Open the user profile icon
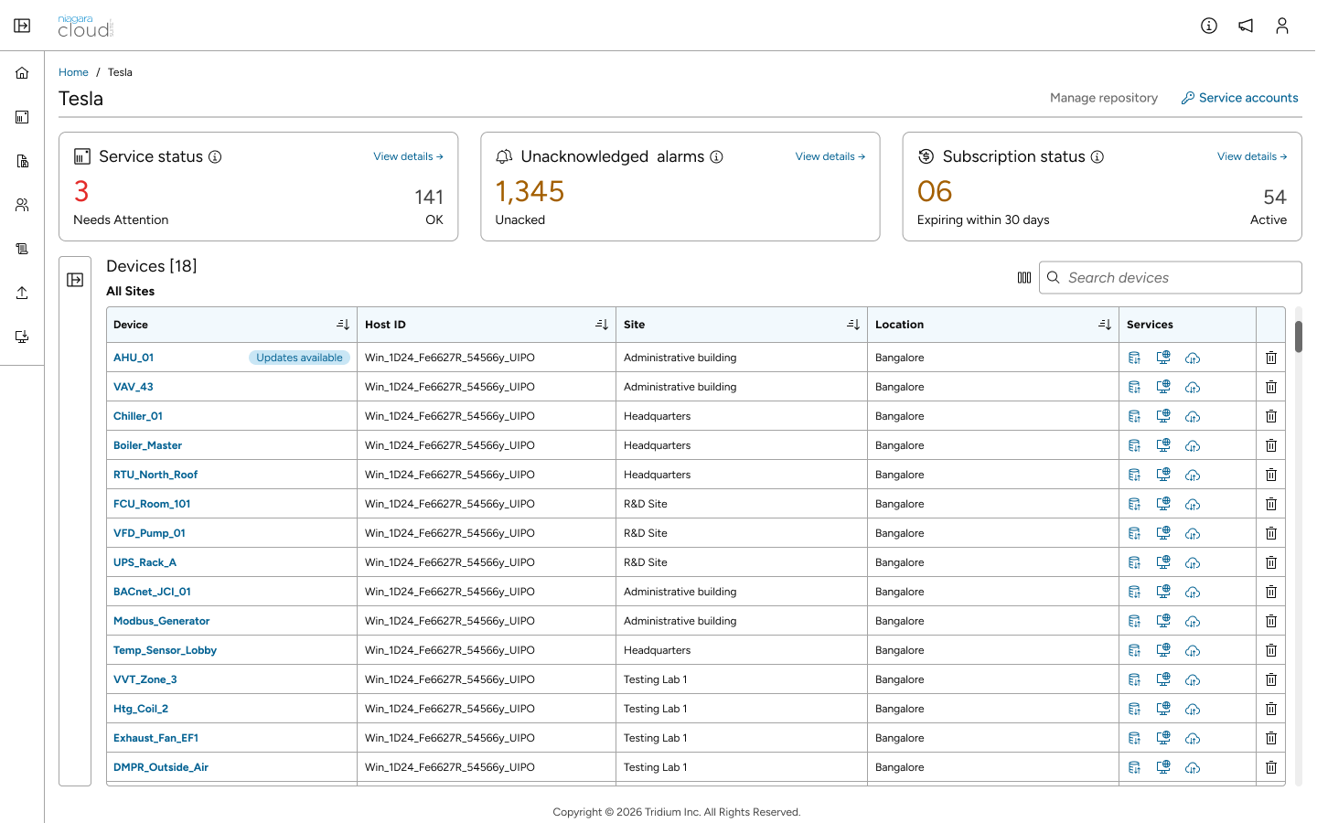 (x=1282, y=26)
